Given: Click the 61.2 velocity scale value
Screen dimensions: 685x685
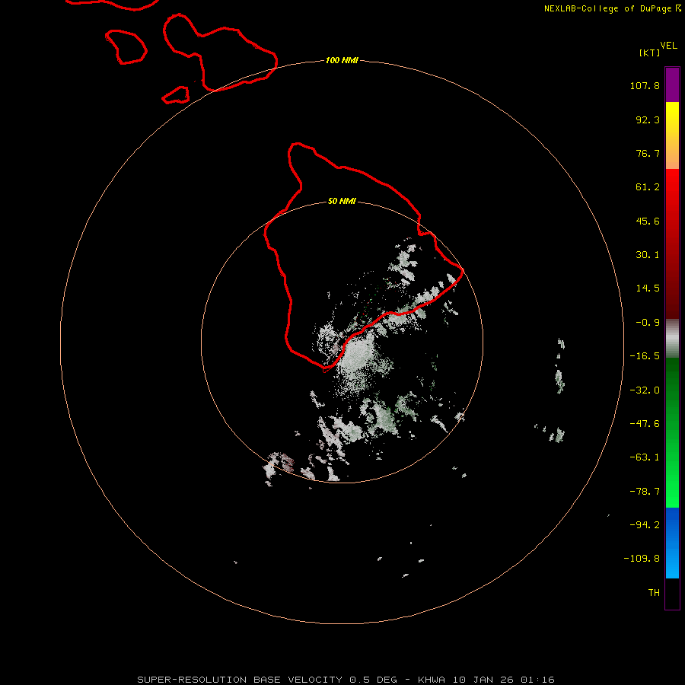Looking at the screenshot, I should 648,187.
